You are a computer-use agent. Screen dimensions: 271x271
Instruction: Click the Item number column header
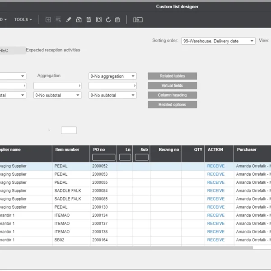click(x=67, y=150)
